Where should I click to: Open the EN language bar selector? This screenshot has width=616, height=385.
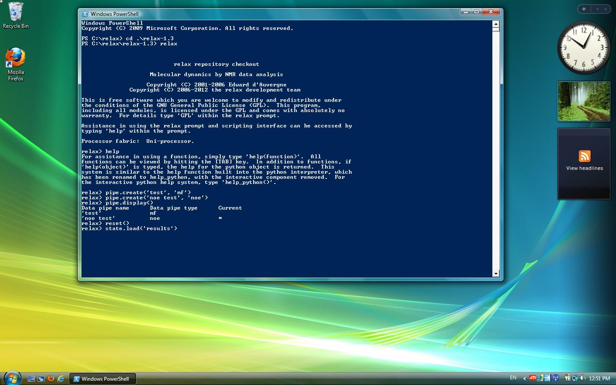(513, 378)
